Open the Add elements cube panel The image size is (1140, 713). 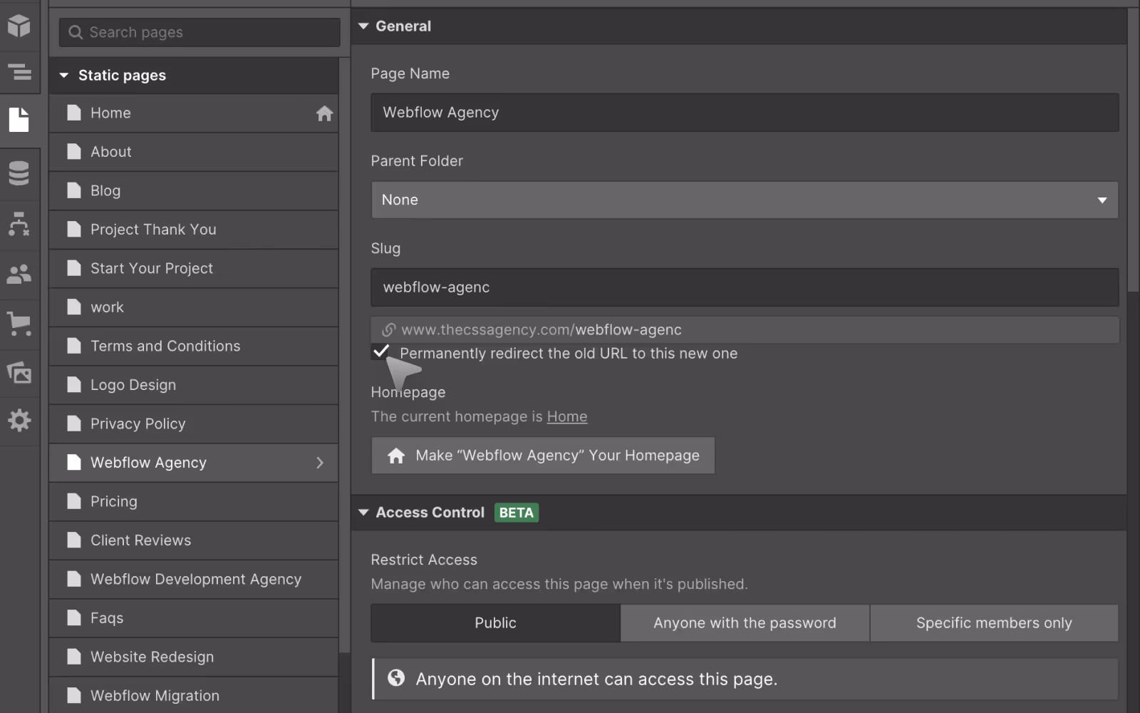[19, 26]
